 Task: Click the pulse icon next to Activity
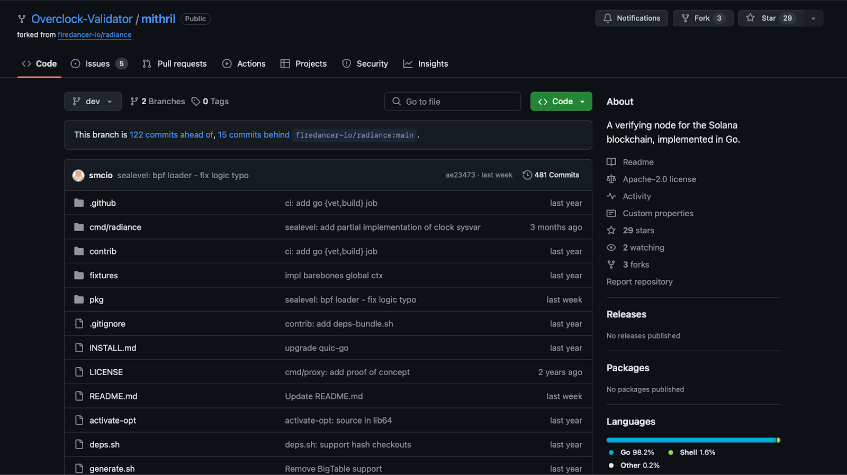coord(611,196)
